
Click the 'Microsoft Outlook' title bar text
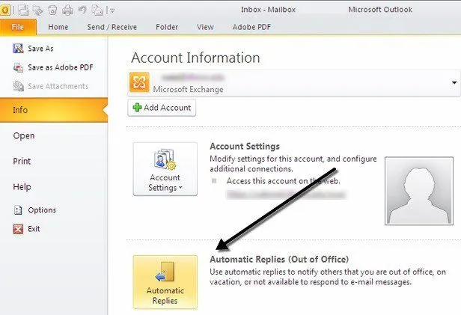[380, 10]
